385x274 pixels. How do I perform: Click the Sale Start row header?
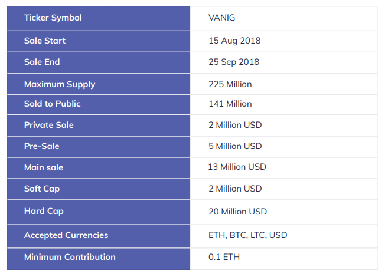tap(45, 41)
